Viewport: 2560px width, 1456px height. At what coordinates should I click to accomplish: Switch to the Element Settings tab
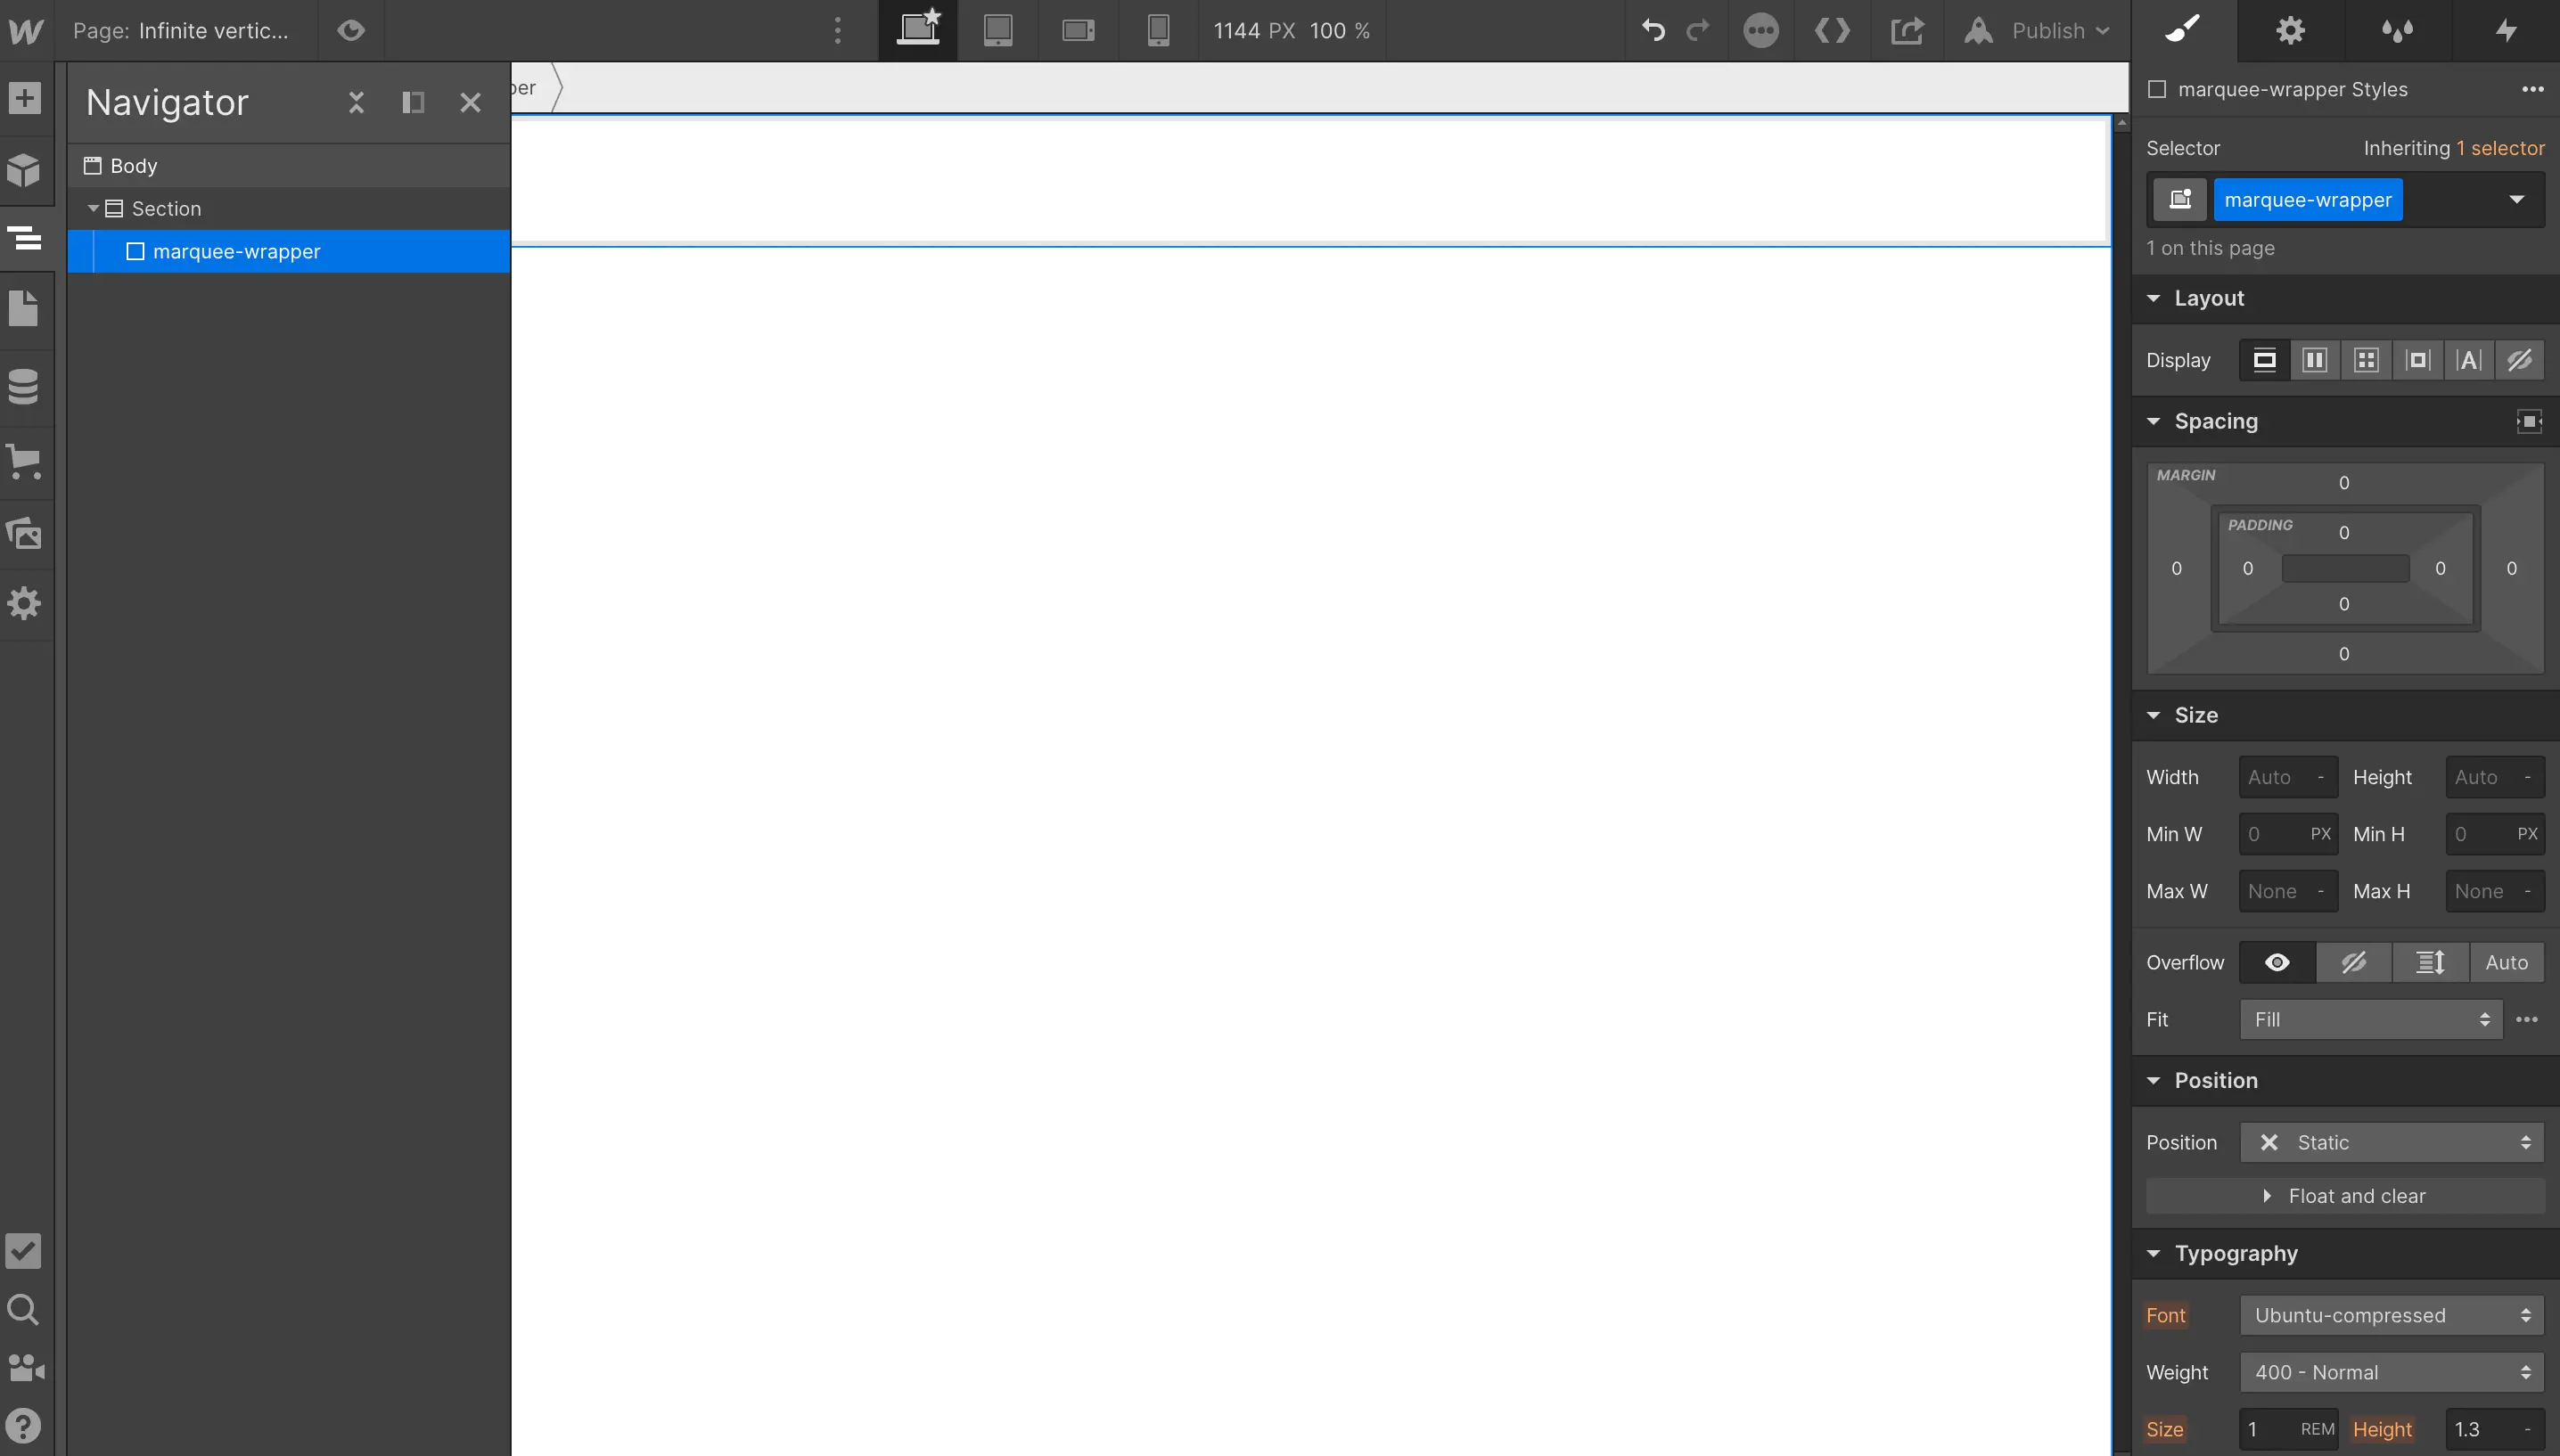[2290, 30]
